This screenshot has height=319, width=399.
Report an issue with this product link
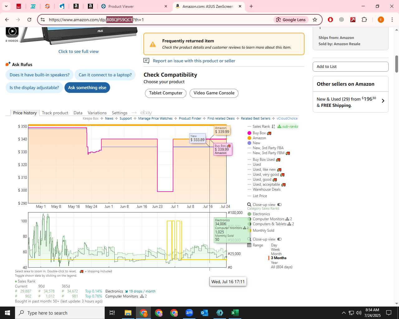(x=194, y=61)
